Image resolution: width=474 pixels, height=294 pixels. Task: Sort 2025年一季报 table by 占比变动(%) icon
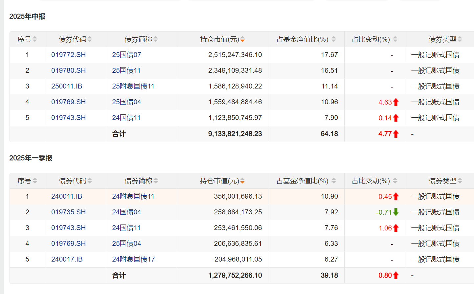point(395,181)
